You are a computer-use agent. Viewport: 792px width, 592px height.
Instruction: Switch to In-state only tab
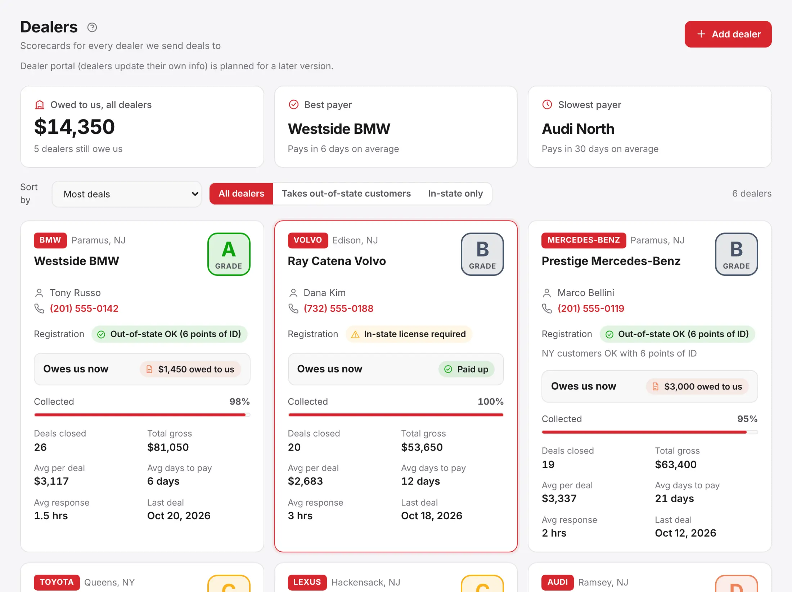point(455,194)
